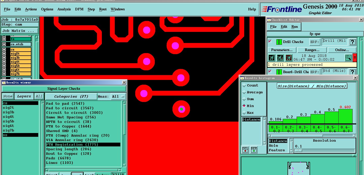The width and height of the screenshot is (364, 175).
Task: Open the Actions menu
Action: click(x=31, y=9)
